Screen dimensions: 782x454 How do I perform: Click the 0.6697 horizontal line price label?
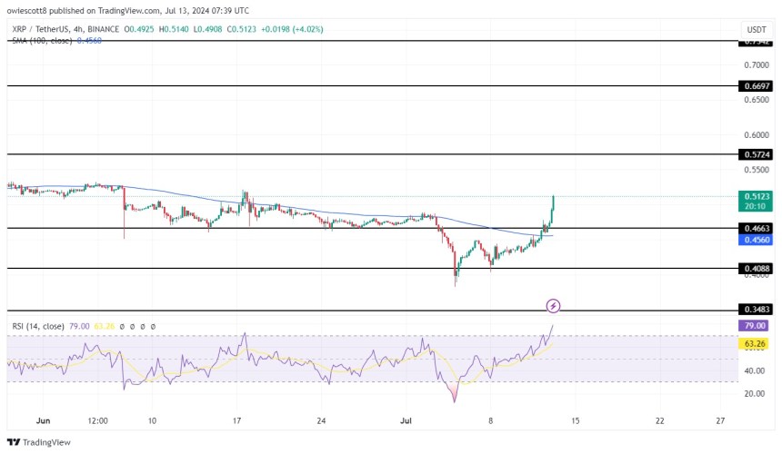(756, 85)
